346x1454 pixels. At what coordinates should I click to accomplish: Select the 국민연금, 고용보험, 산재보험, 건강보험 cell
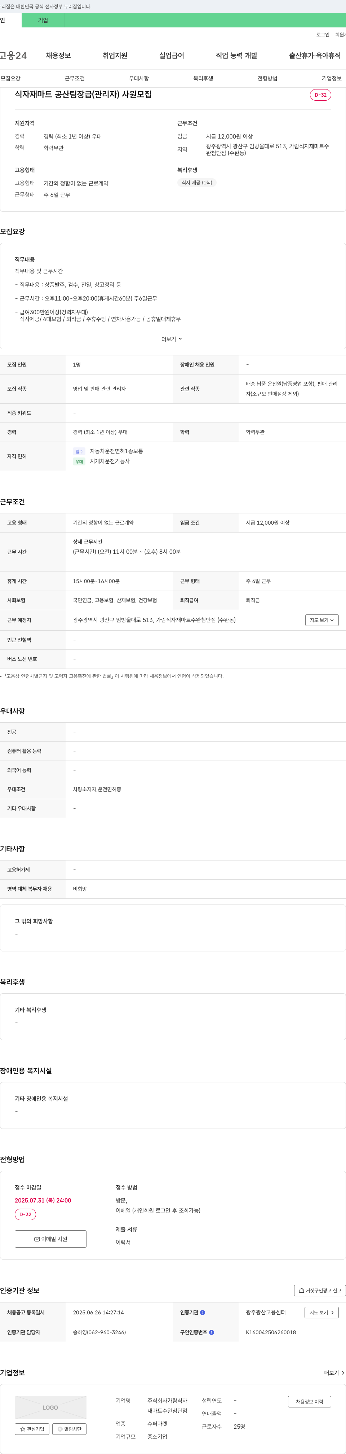pyautogui.click(x=115, y=600)
